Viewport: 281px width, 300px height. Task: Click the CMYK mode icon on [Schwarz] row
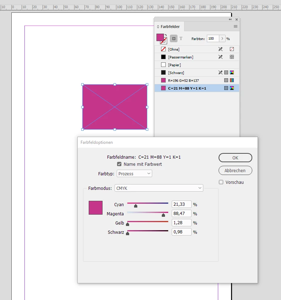232,73
